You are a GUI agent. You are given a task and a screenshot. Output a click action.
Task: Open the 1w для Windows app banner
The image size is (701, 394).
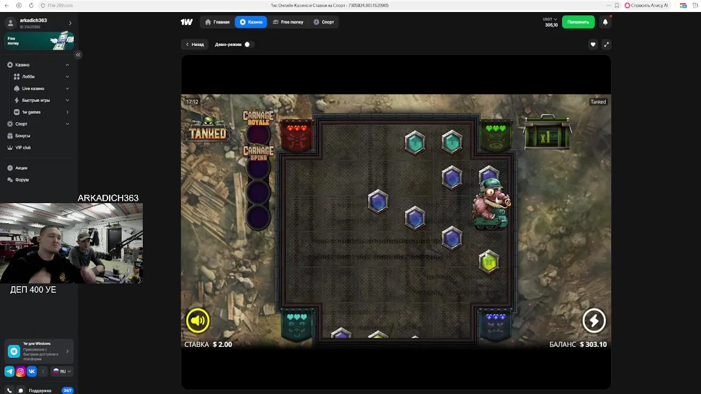pyautogui.click(x=39, y=351)
